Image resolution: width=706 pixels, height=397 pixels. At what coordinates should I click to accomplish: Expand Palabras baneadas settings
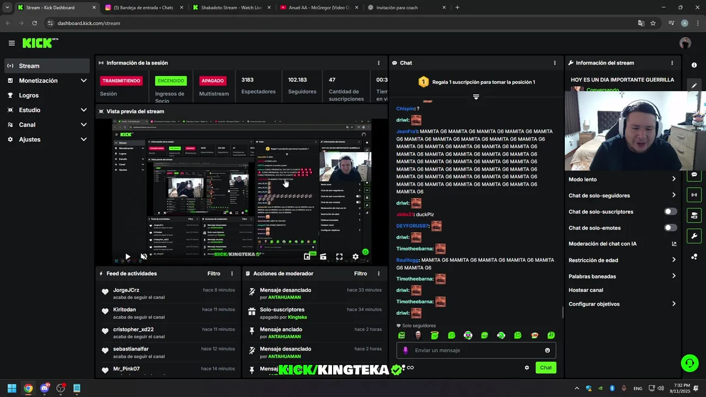(x=673, y=276)
